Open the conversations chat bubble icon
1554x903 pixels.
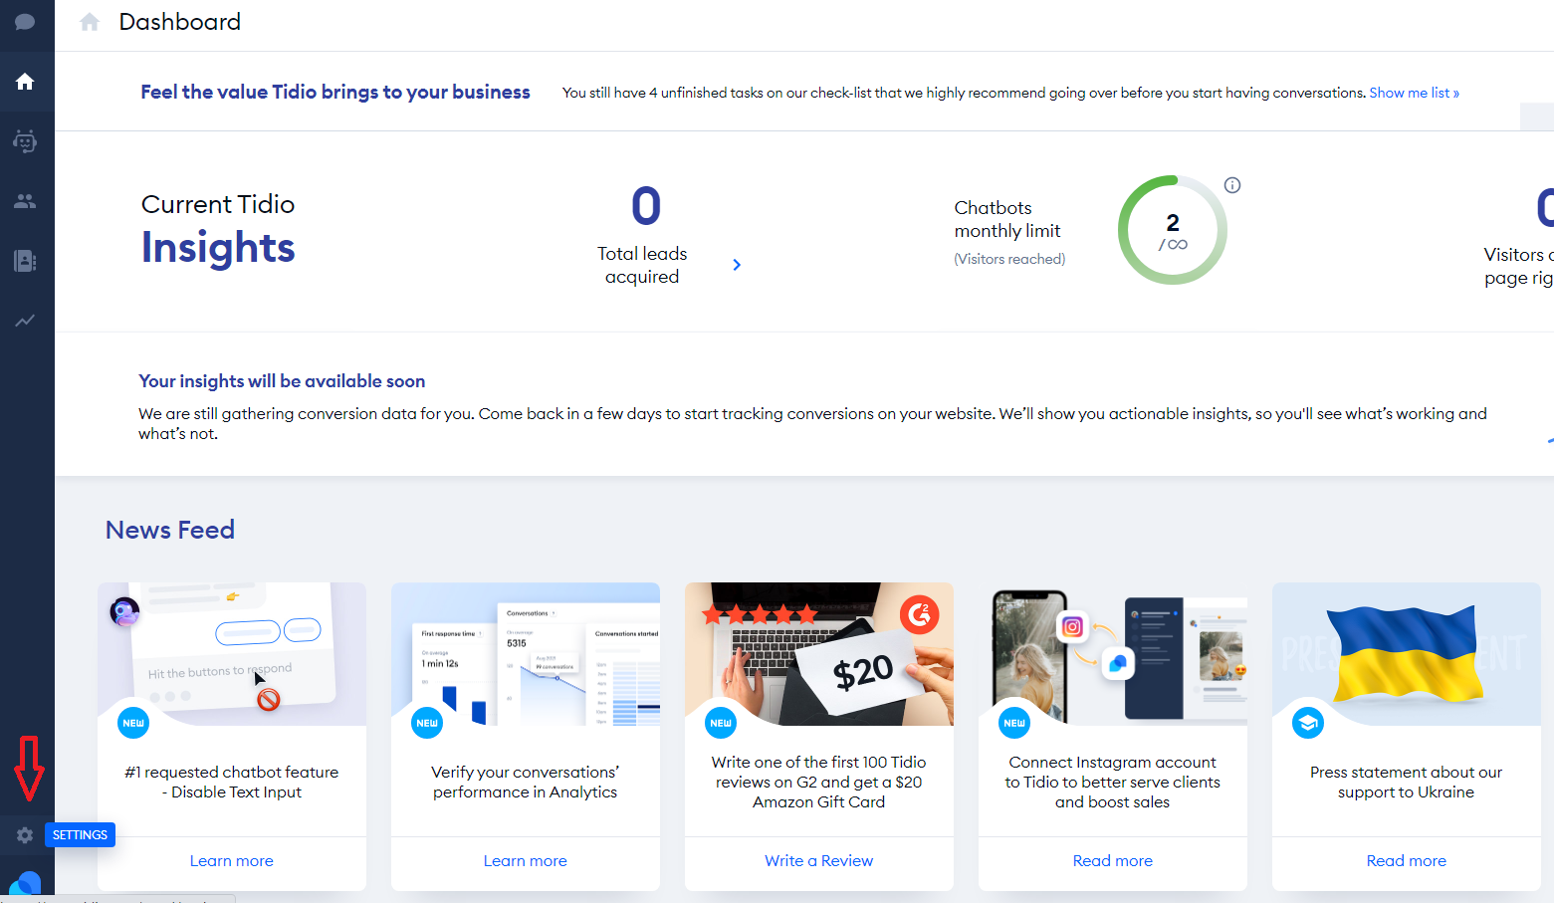(x=25, y=22)
